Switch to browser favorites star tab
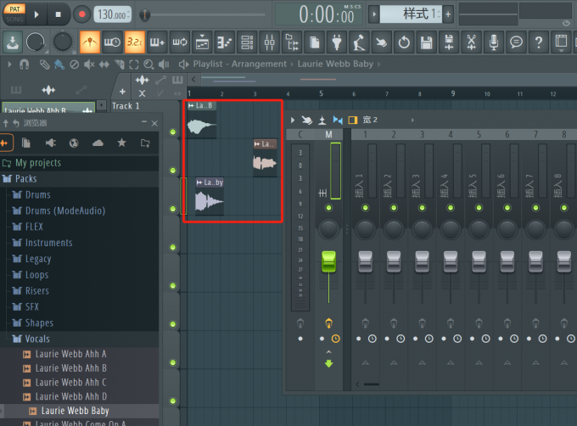 121,143
